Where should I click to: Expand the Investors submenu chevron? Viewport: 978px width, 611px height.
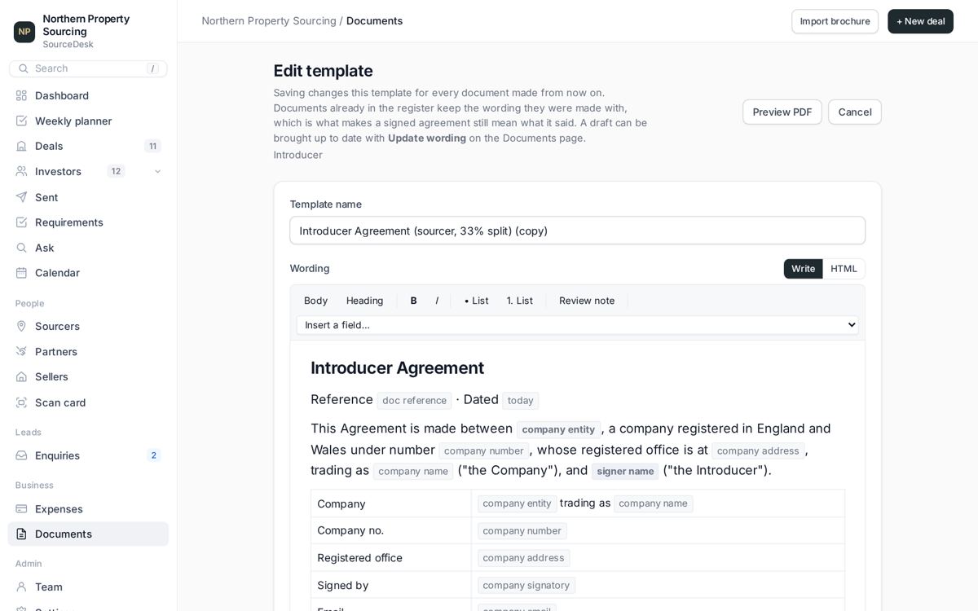157,171
